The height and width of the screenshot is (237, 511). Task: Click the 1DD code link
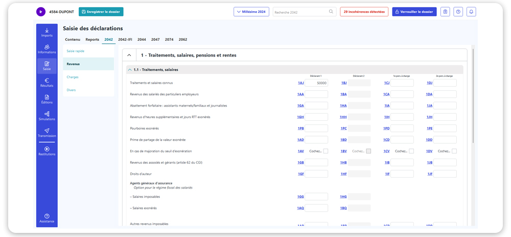click(x=429, y=140)
